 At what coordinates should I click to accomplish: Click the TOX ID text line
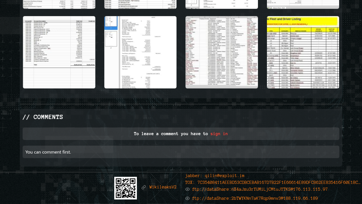pos(273,182)
